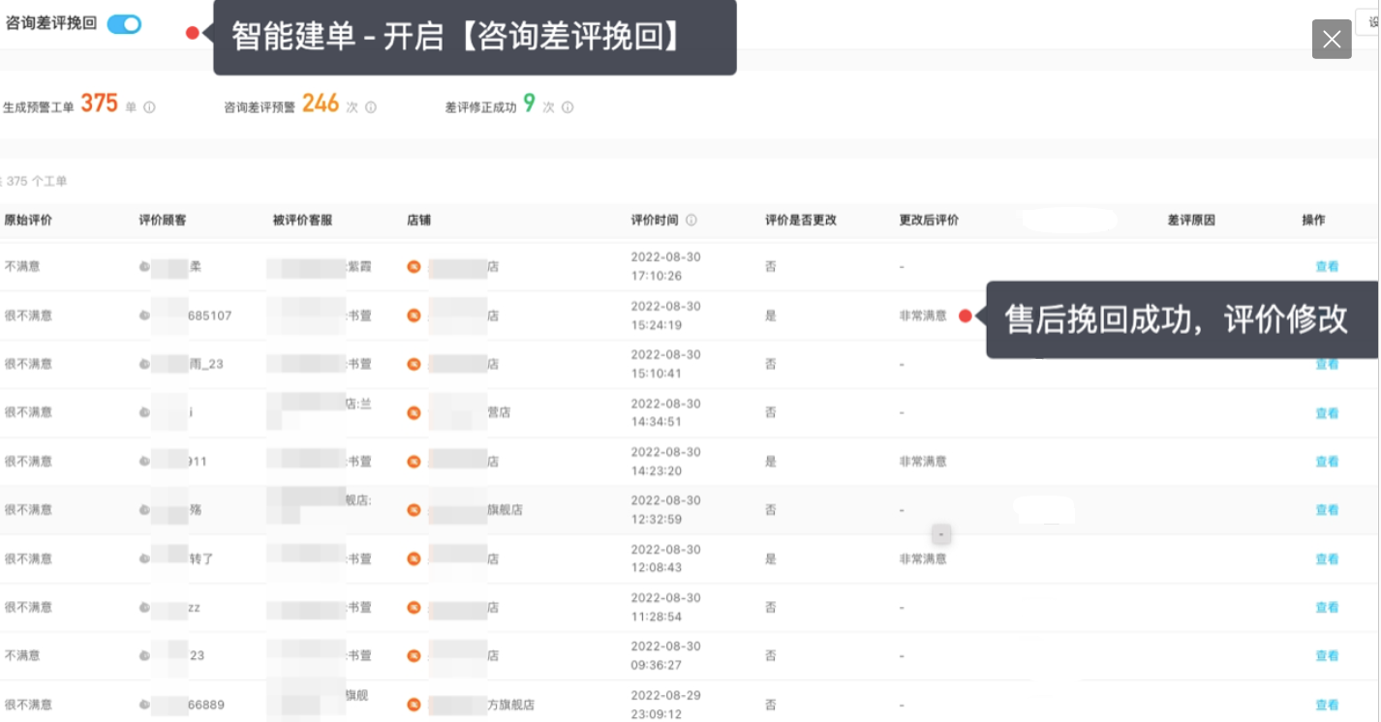Click store icon in the 11:28:54 row
The height and width of the screenshot is (722, 1381).
point(414,608)
